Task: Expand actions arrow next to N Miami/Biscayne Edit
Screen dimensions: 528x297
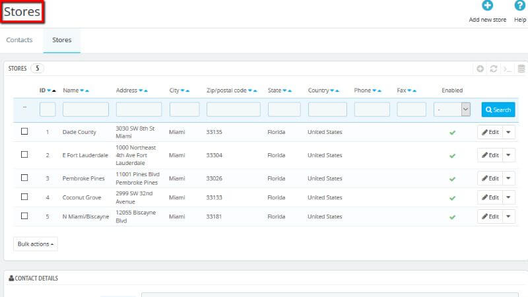Action: coord(508,216)
